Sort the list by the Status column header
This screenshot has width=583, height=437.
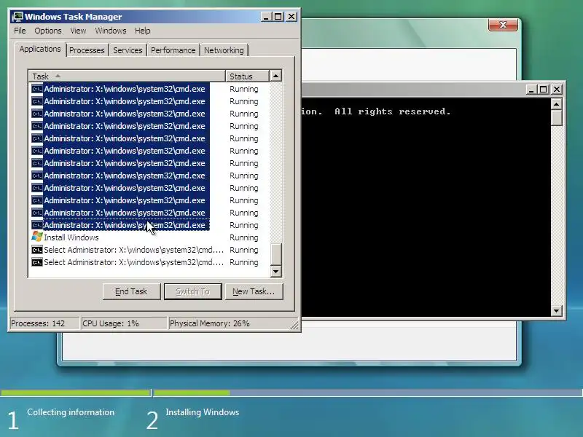point(247,76)
